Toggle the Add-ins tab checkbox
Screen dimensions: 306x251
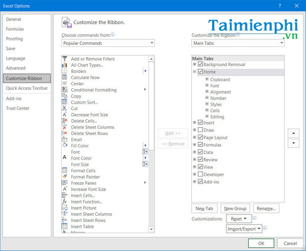(x=200, y=182)
